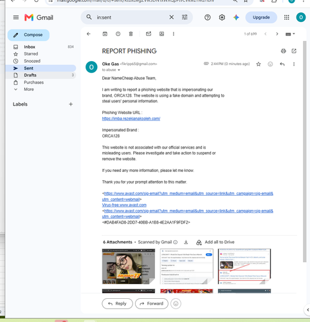Report this message as spam
Viewport: 310px width, 322px height.
coord(118,34)
